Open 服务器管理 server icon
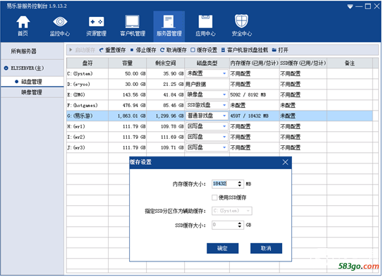 pyautogui.click(x=169, y=26)
